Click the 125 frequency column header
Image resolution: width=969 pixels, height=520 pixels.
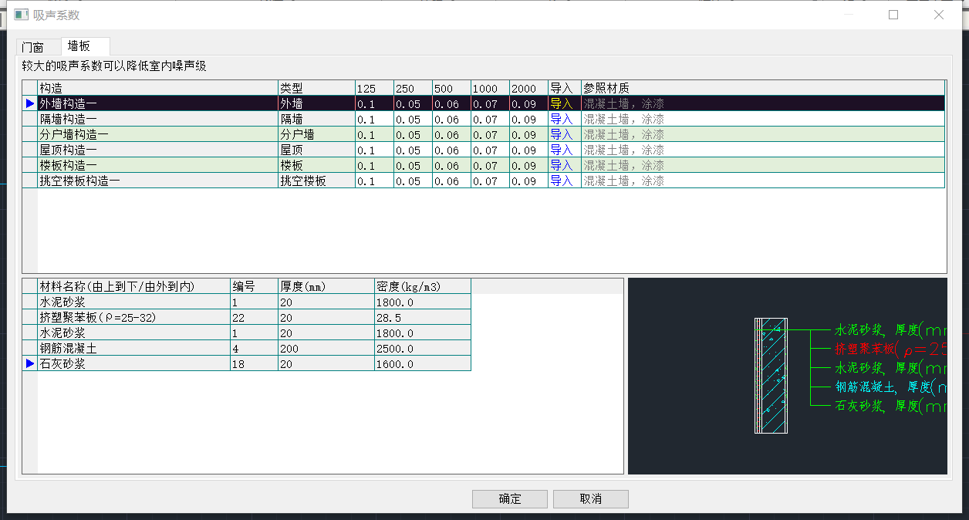(374, 88)
